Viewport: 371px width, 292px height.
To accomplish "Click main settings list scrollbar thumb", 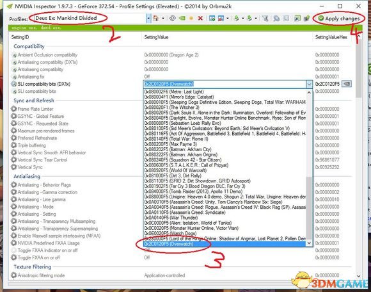I will click(359, 69).
